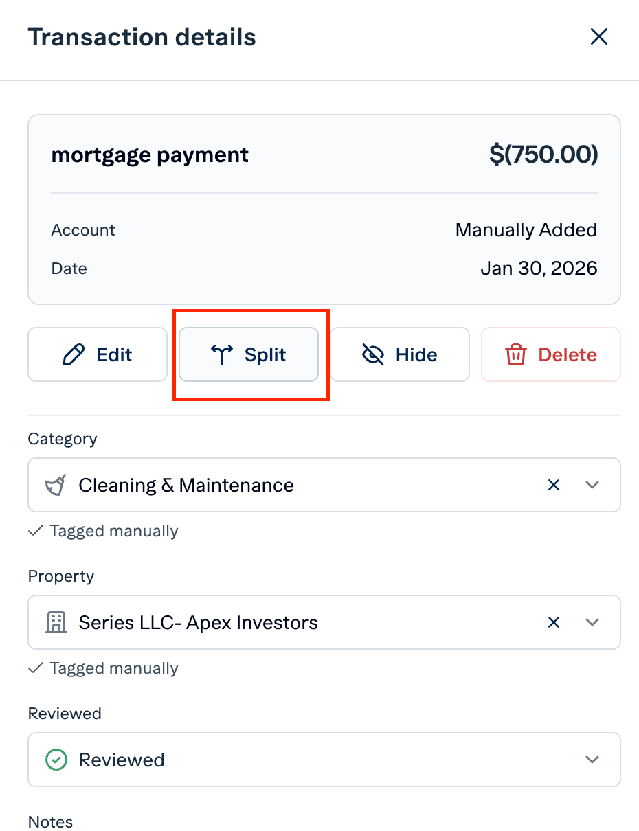This screenshot has width=639, height=831.
Task: Expand the Reviewed status dropdown
Action: point(592,760)
